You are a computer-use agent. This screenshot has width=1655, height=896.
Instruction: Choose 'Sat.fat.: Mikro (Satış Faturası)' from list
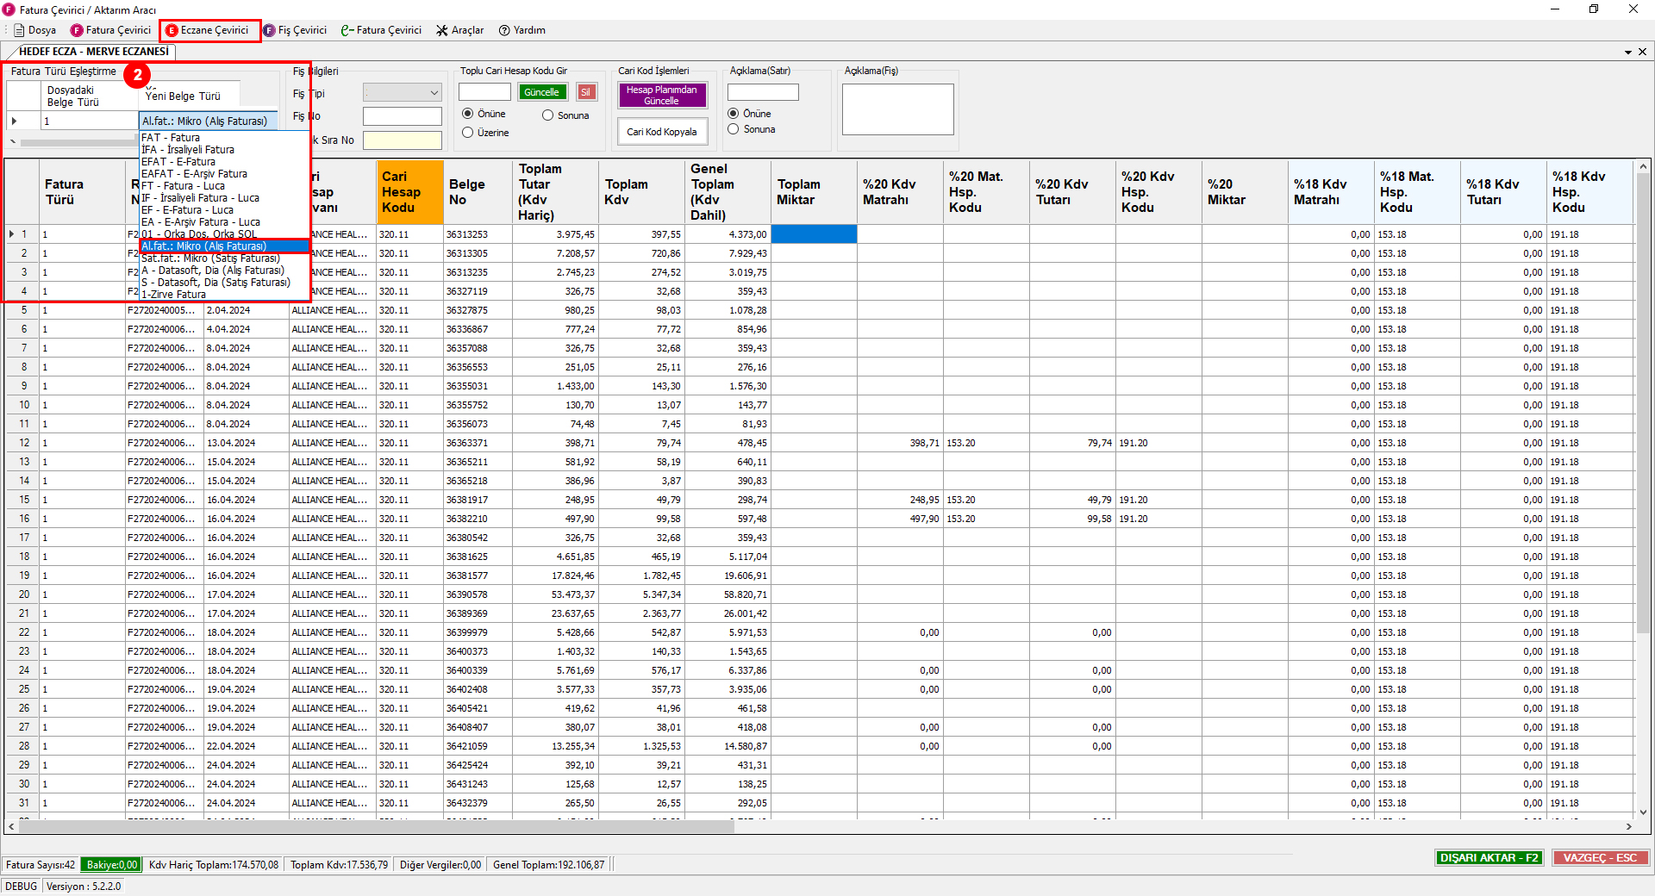[x=211, y=258]
